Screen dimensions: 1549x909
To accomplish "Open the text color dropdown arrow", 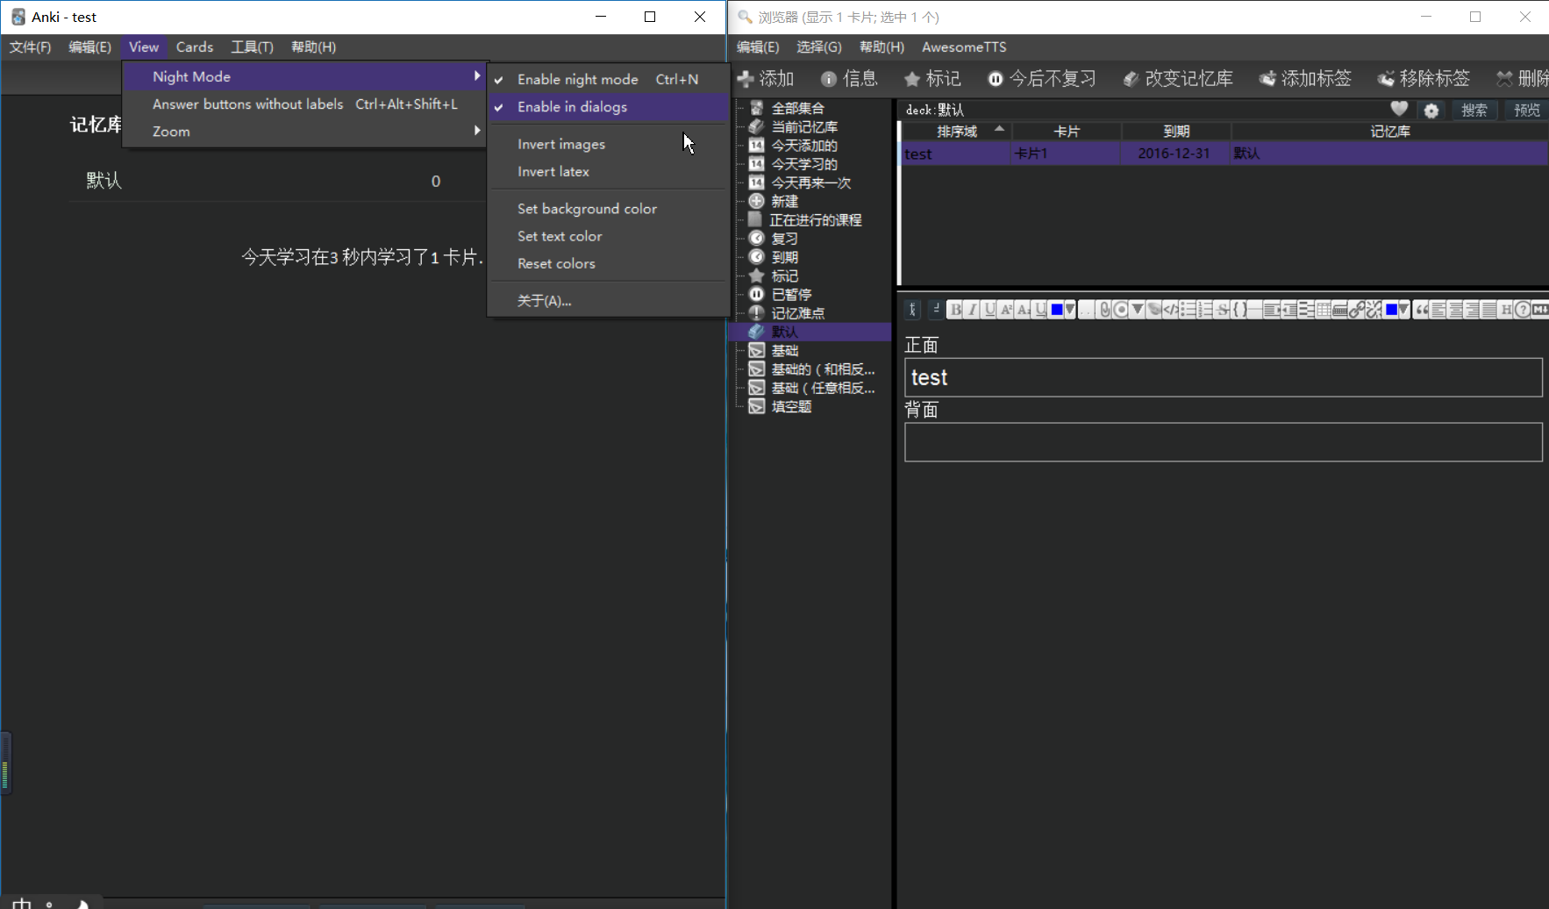I will pyautogui.click(x=1070, y=309).
